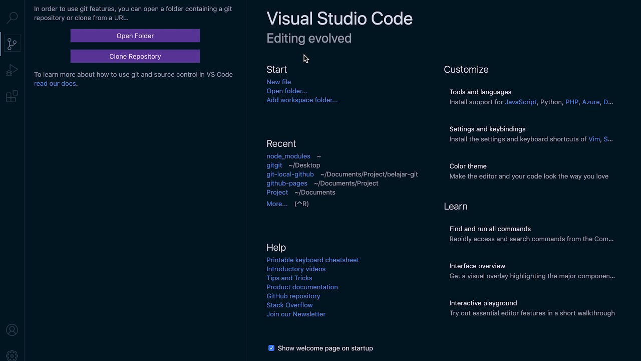Click the Add workspace folder link
Viewport: 641px width, 361px height.
point(302,100)
